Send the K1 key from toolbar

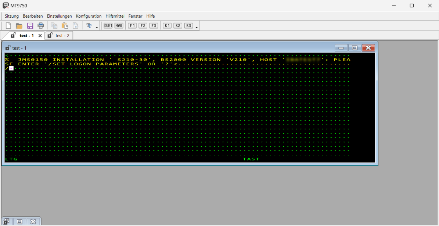[x=167, y=26]
